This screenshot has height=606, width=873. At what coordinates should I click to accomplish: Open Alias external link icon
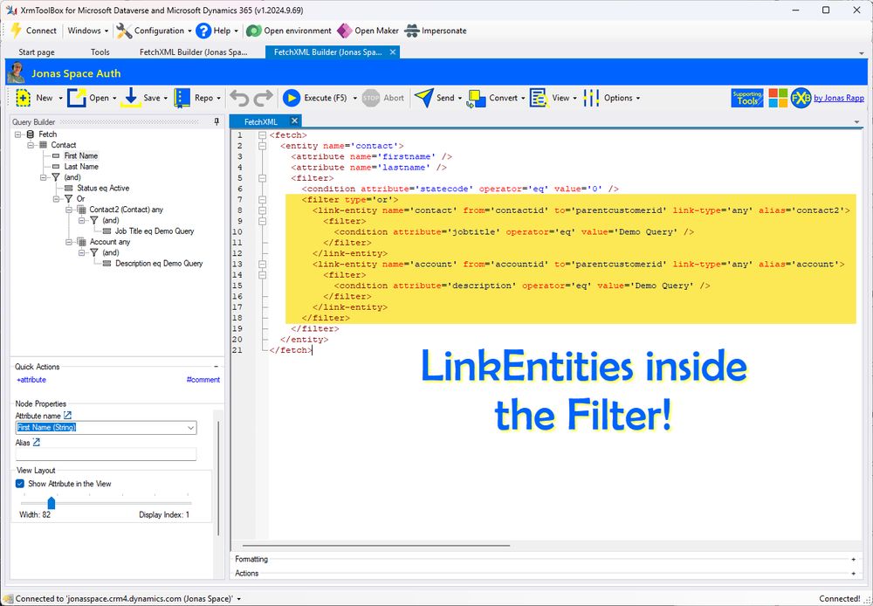click(36, 442)
